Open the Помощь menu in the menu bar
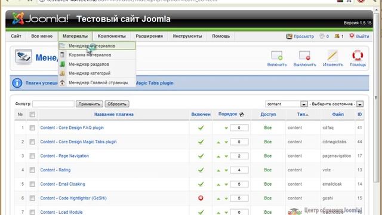 pos(221,36)
